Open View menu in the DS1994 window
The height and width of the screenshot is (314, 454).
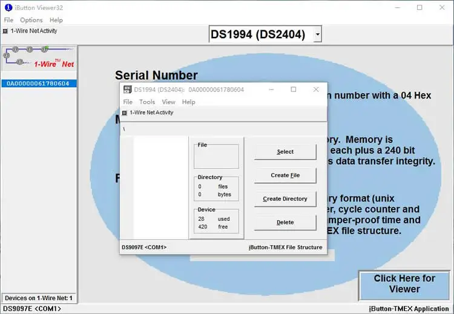[x=168, y=102]
